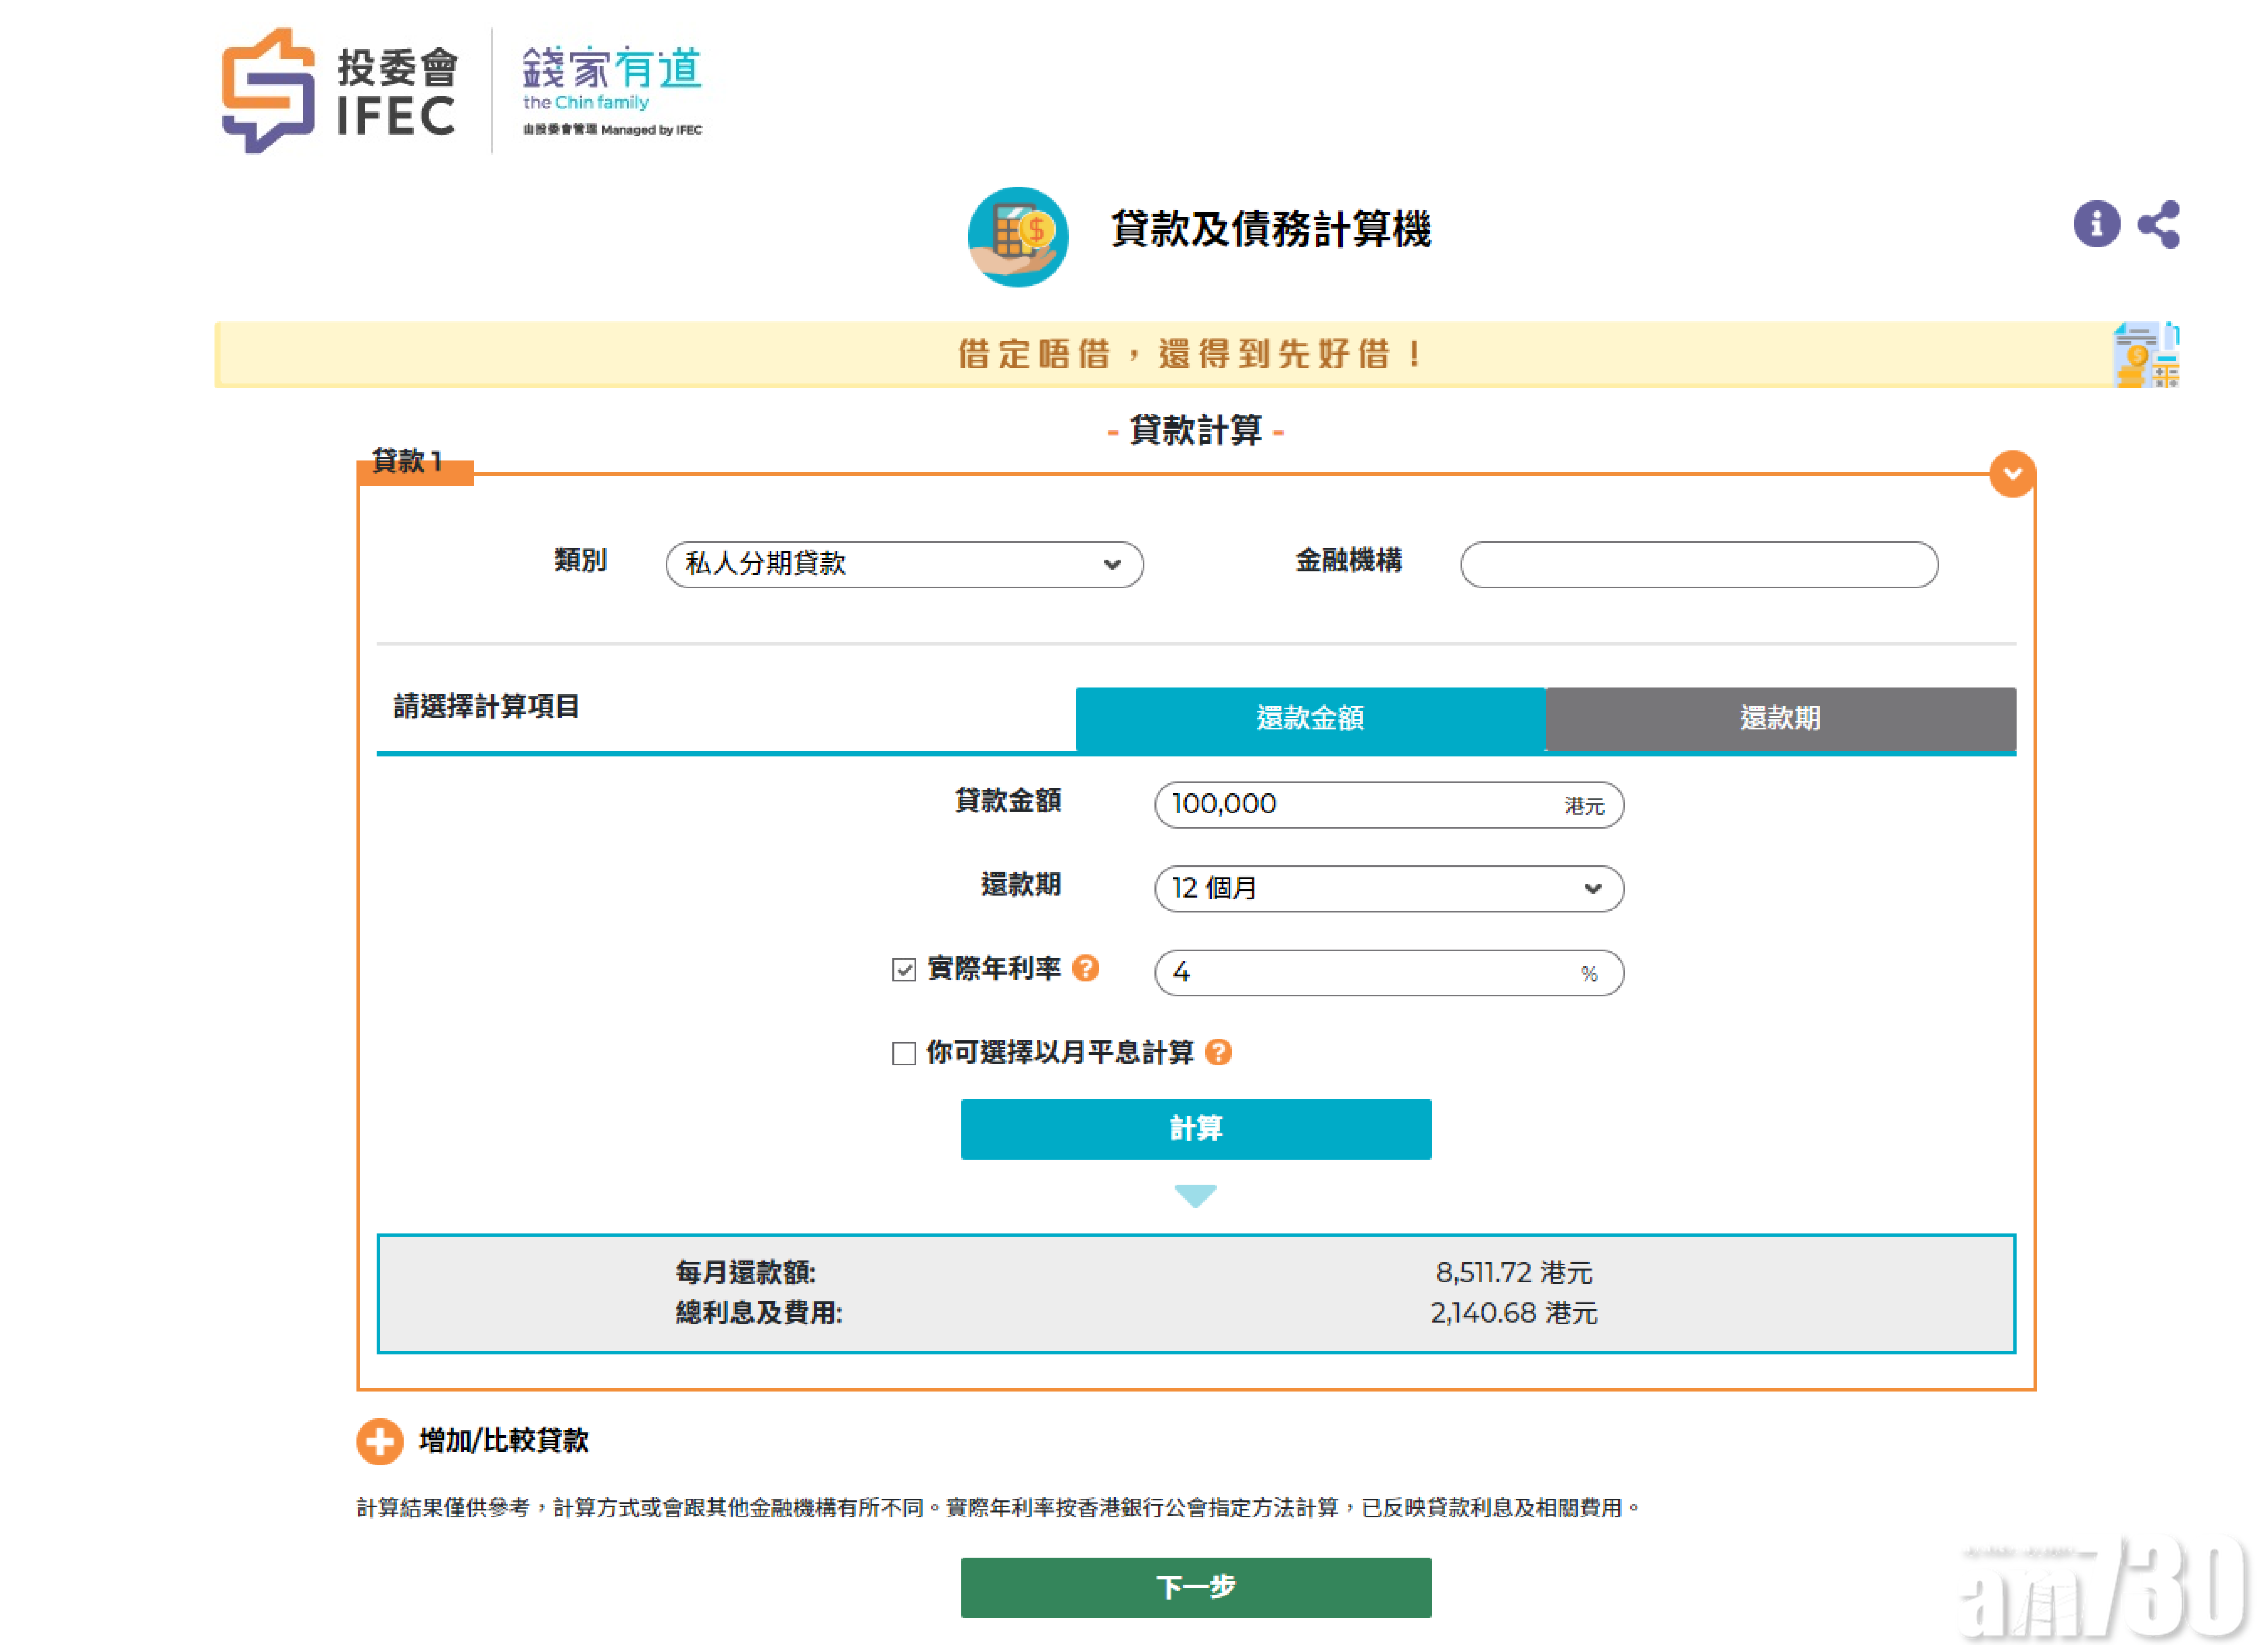Focus the interest rate field showing 4

1389,973
